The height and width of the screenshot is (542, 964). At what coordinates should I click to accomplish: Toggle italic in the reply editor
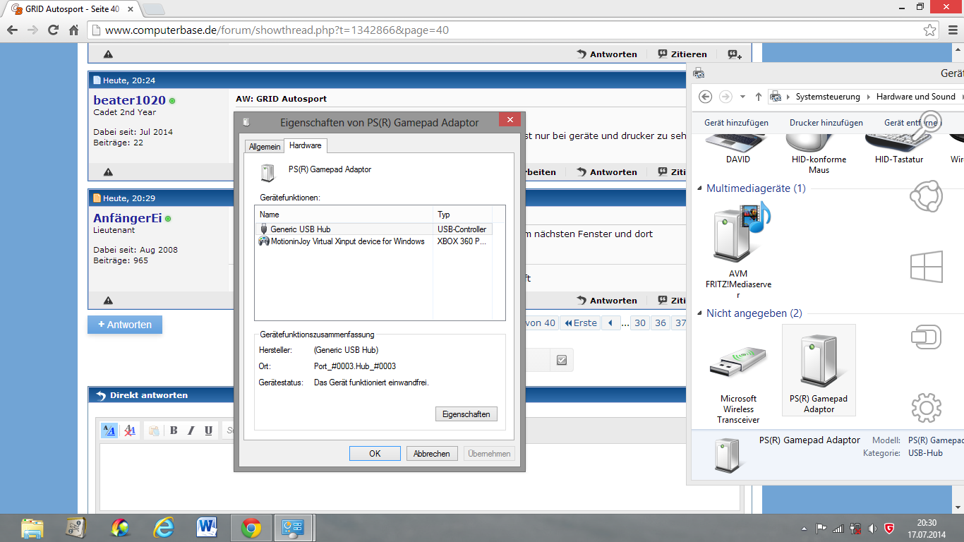point(191,430)
